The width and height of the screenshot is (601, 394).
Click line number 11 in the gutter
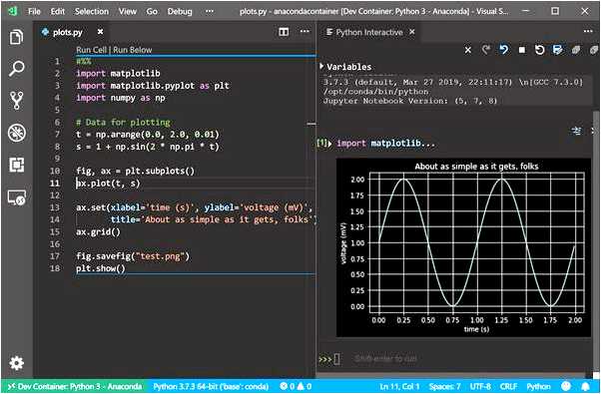point(55,183)
